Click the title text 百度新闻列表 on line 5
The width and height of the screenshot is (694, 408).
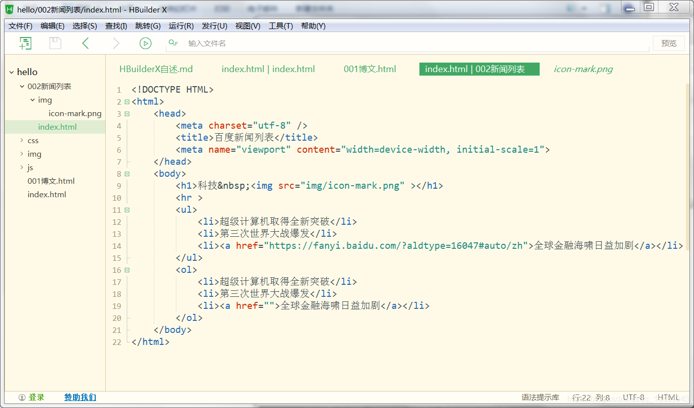click(244, 138)
